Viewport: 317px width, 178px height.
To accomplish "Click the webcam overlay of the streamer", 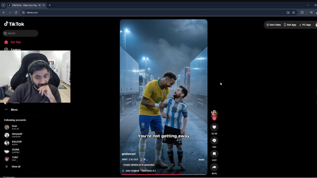I will click(35, 77).
